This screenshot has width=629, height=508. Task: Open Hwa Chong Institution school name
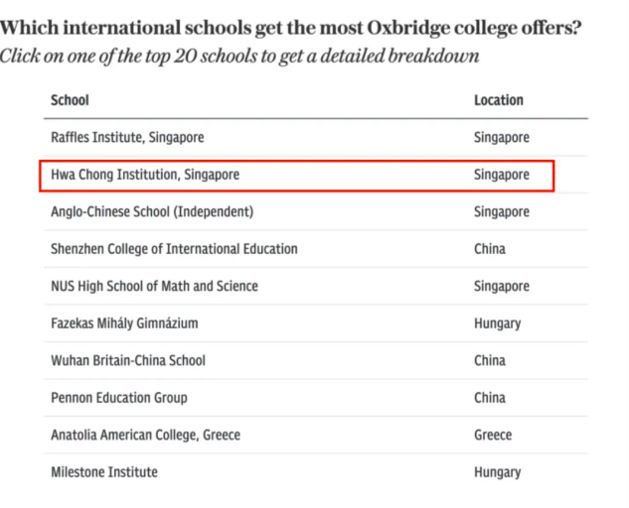click(x=145, y=175)
